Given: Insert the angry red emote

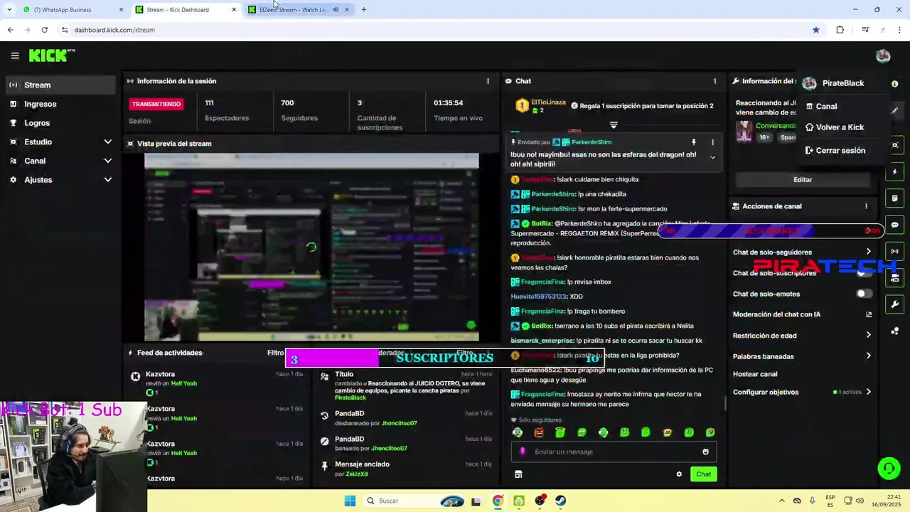Looking at the screenshot, I should point(539,432).
